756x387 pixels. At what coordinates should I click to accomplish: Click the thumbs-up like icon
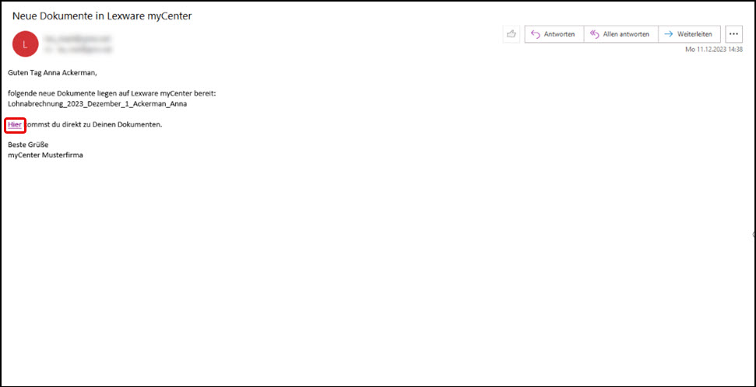(x=512, y=34)
